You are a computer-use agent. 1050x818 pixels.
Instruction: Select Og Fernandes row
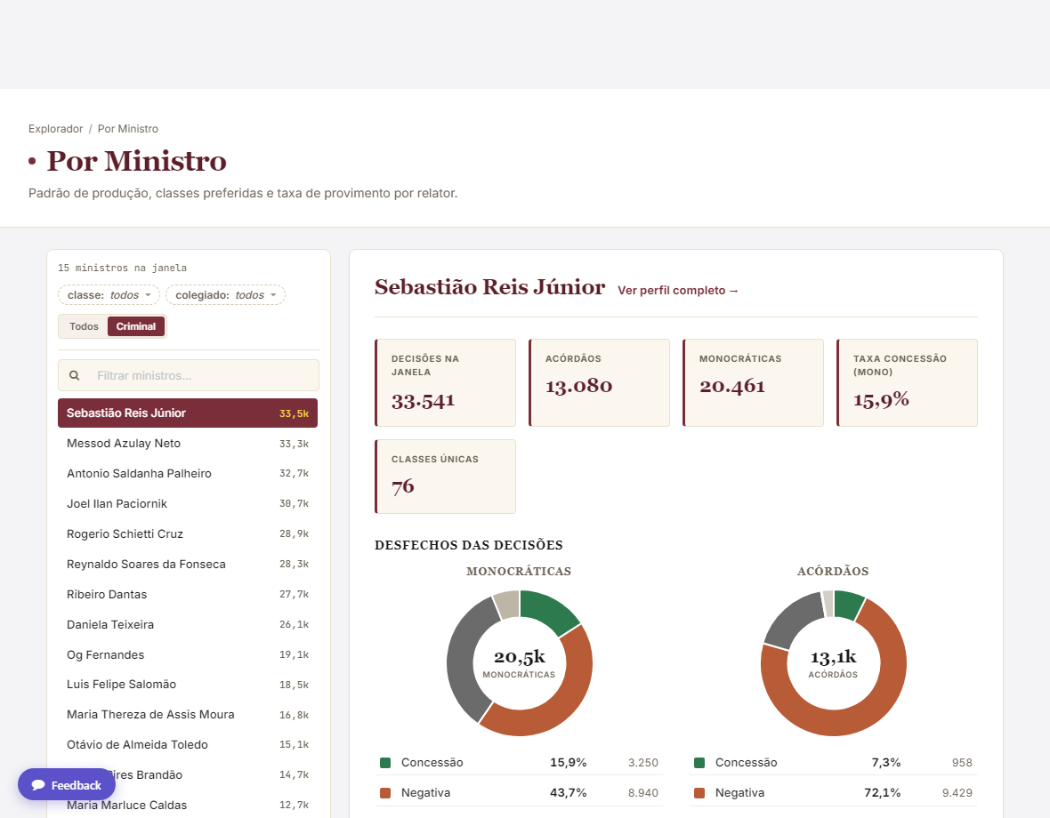coord(188,654)
